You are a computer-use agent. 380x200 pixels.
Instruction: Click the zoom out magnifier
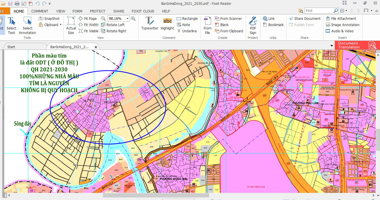pos(103,18)
